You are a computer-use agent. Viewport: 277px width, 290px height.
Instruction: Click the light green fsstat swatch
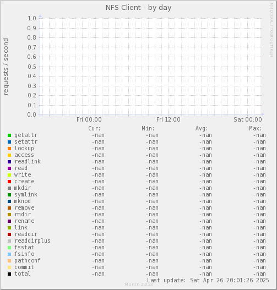(x=9, y=248)
